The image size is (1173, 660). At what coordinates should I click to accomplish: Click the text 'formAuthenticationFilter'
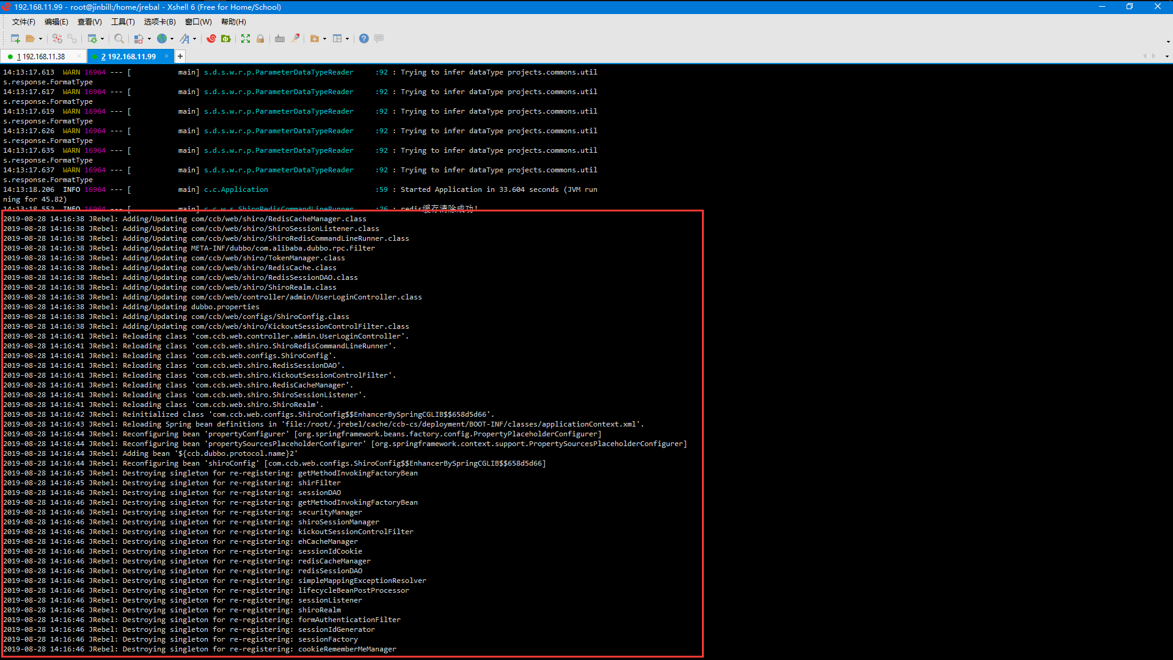[349, 620]
